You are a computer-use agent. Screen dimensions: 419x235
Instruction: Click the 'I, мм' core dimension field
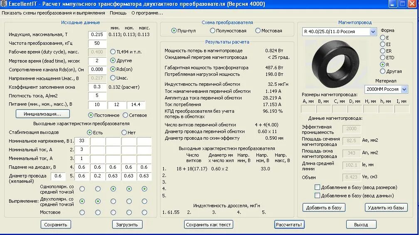pyautogui.click(x=402, y=109)
